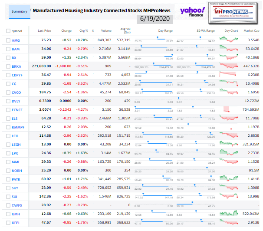Toggle the select-all checkbox beside Symbol header

click(x=8, y=31)
